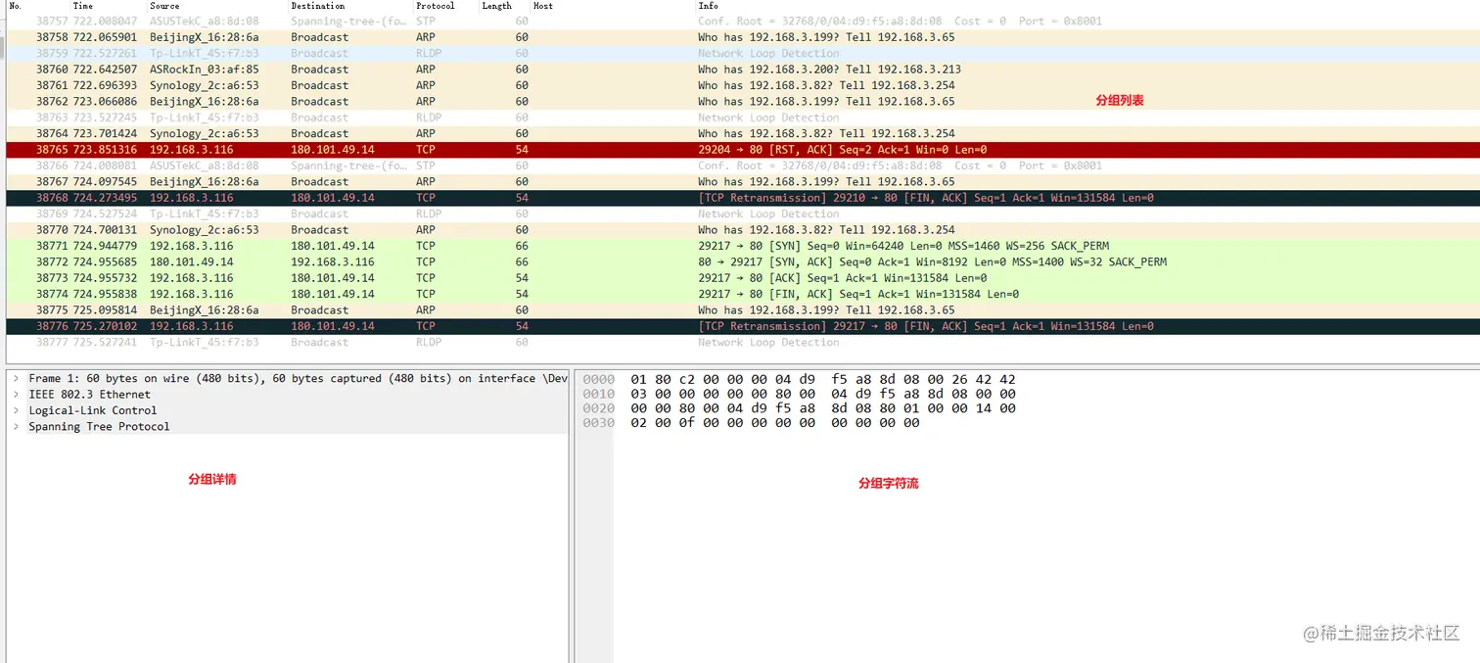This screenshot has height=663, width=1480.
Task: Expand the Logical-Link Control arrow
Action: pyautogui.click(x=16, y=410)
